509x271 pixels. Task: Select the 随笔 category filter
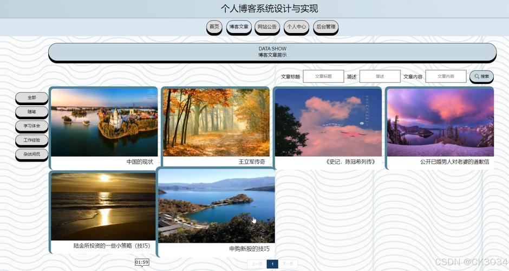pyautogui.click(x=32, y=112)
